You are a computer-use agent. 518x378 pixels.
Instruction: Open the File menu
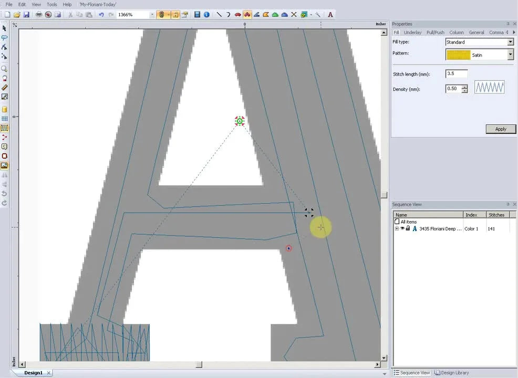(x=9, y=5)
